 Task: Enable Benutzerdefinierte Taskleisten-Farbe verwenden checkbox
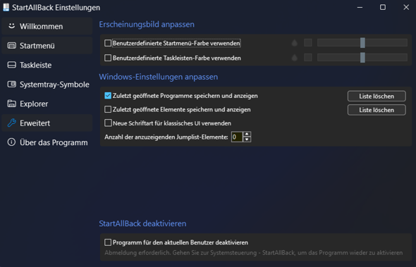tap(108, 58)
